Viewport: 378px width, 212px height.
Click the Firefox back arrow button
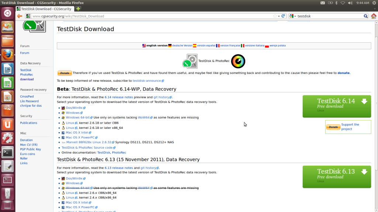(20, 16)
